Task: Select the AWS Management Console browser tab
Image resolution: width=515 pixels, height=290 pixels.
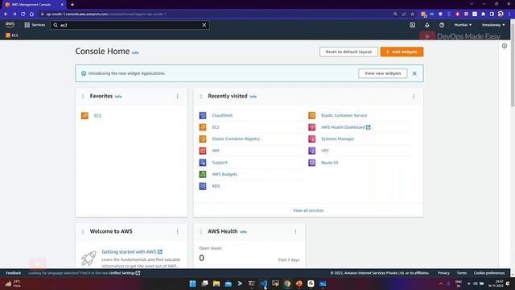Action: (33, 5)
